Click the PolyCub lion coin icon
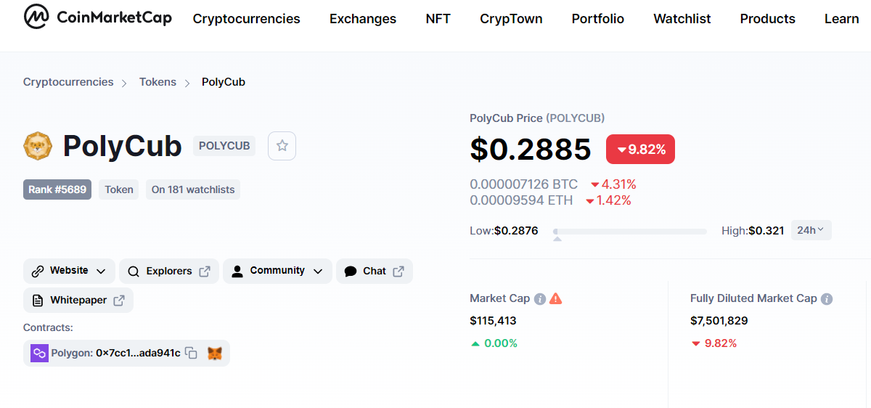 tap(38, 146)
